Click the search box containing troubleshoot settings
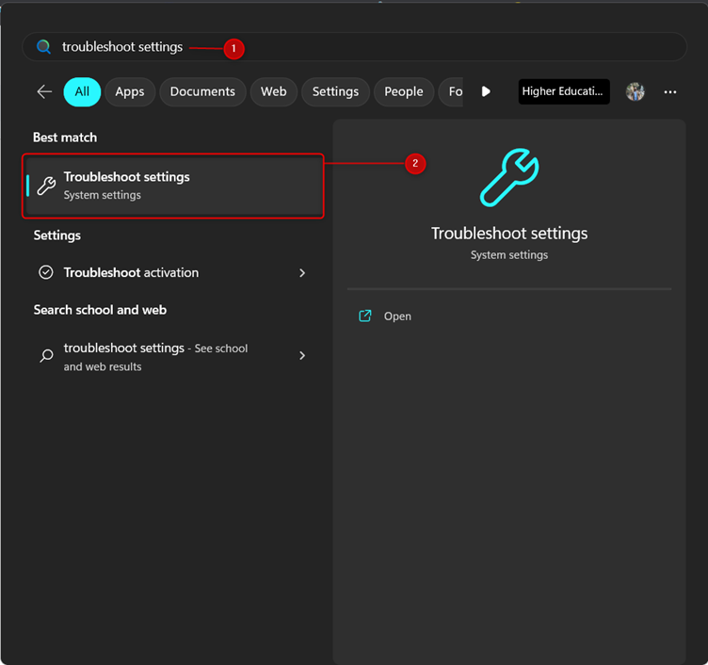 tap(354, 46)
